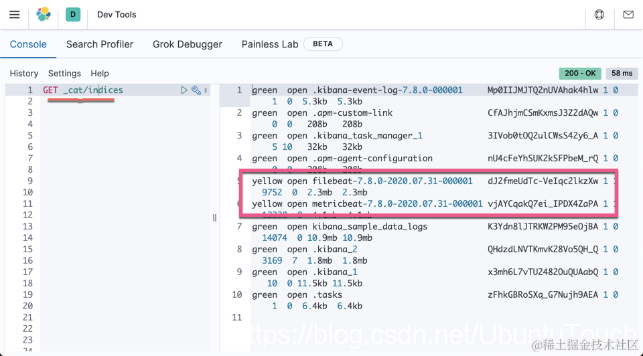Click the yellow status of filebeat index

click(267, 181)
